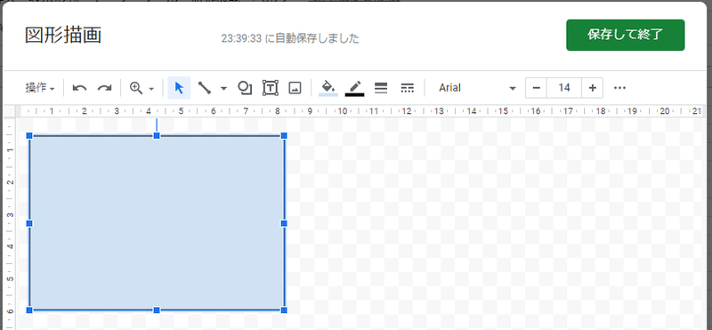Open the Shape tool
This screenshot has height=330, width=712.
point(245,88)
